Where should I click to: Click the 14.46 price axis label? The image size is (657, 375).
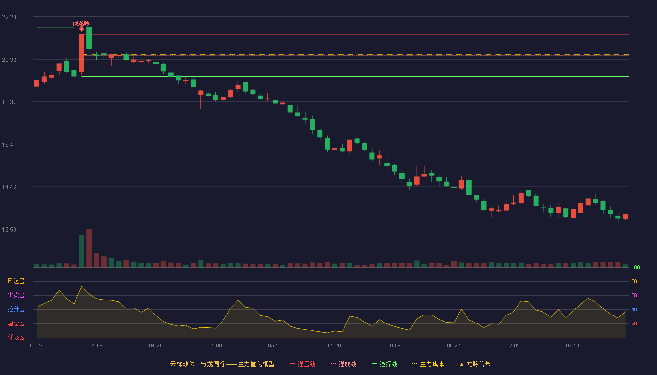point(9,187)
